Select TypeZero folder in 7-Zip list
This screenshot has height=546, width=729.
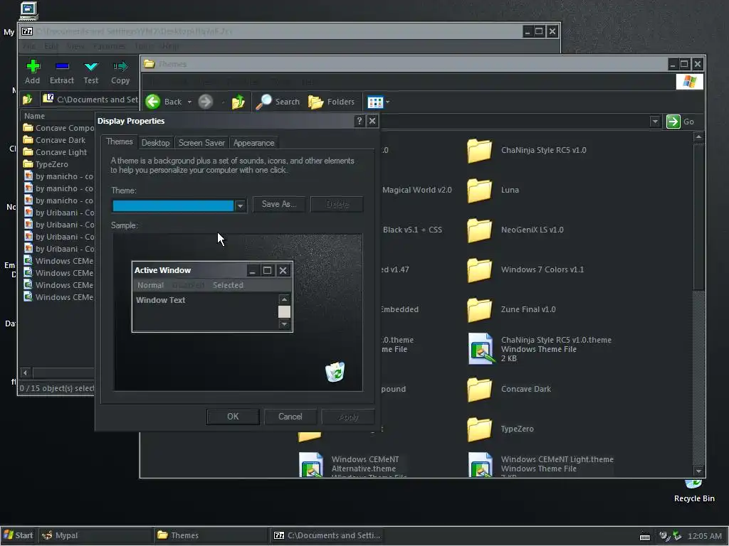coord(46,164)
